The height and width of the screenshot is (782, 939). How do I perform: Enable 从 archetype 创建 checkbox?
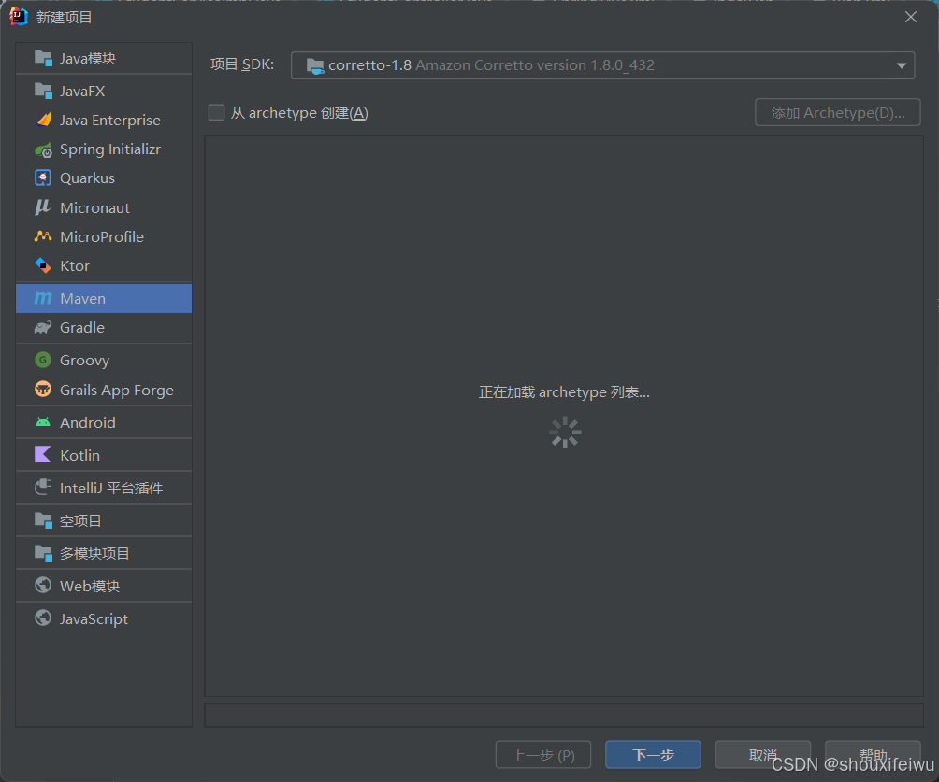[216, 112]
